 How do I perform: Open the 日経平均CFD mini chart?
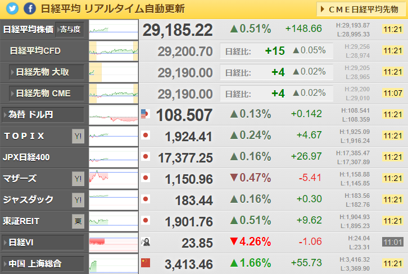(x=114, y=51)
